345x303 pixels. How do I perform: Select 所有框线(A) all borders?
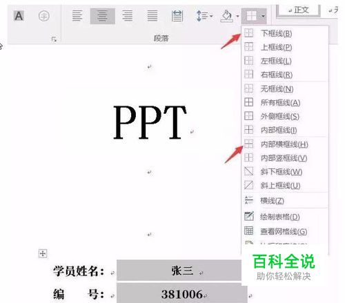(285, 103)
